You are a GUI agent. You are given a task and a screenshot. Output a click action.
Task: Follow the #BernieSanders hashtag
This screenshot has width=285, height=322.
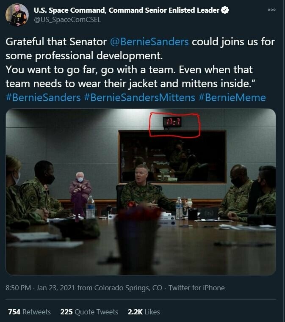click(x=43, y=97)
